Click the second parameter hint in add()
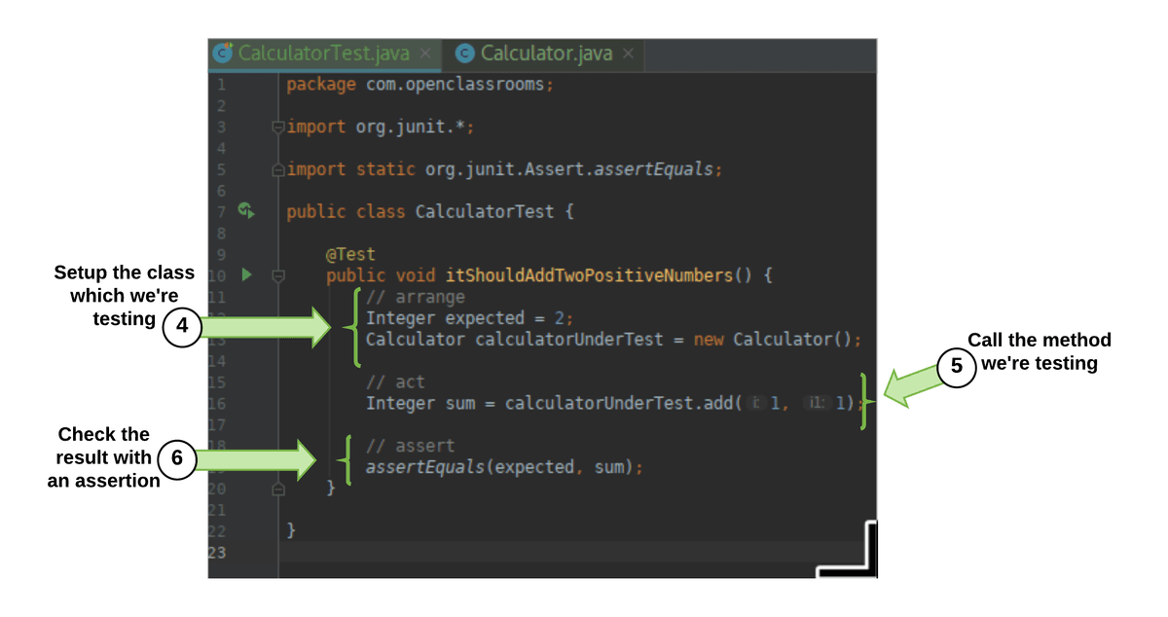 tap(815, 403)
